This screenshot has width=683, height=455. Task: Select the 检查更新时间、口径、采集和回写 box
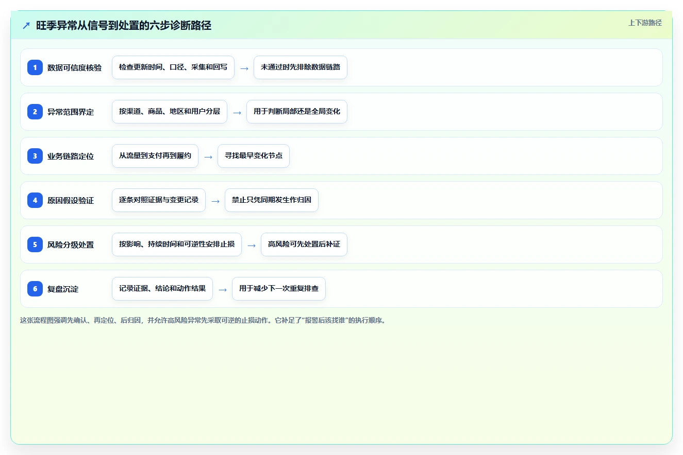[173, 67]
